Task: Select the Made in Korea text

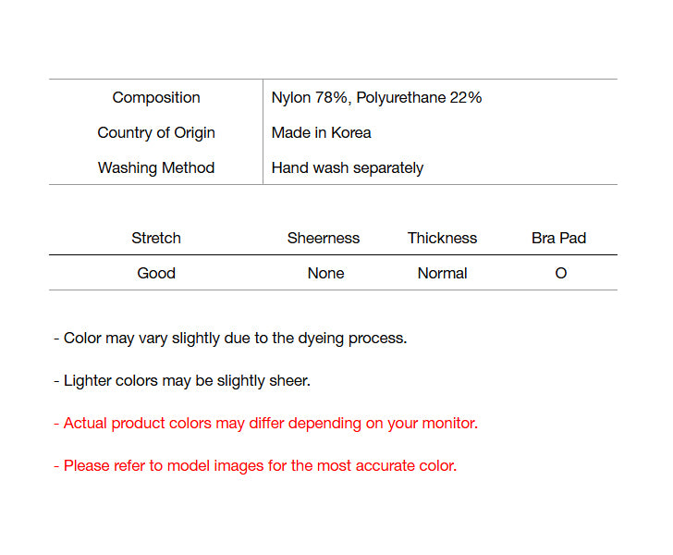Action: click(x=321, y=132)
